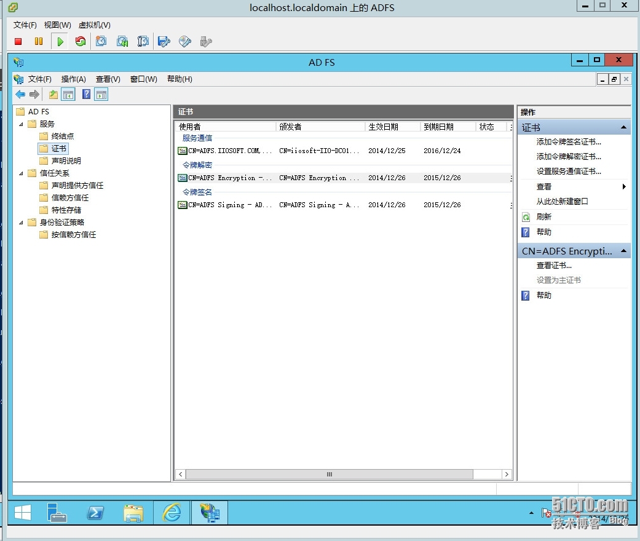Select the CN=ADFS Encryption certificate row

tap(344, 178)
